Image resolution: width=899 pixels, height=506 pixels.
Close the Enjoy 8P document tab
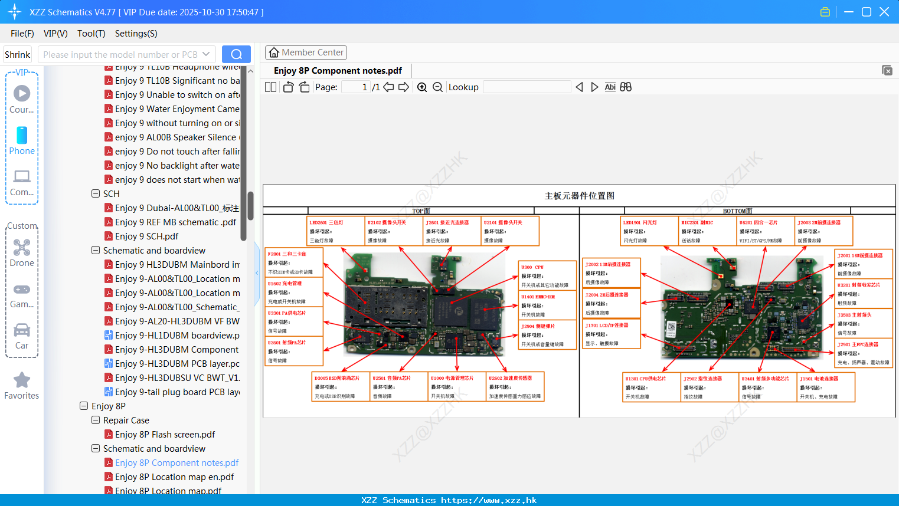pos(887,70)
